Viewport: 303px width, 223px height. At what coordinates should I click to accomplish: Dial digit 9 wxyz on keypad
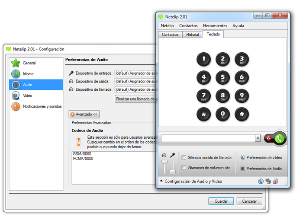(242, 96)
